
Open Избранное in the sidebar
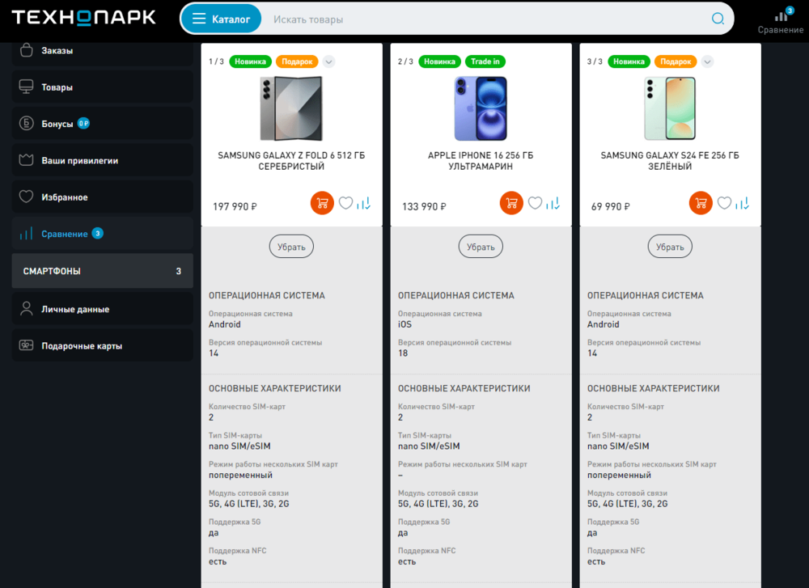coord(102,197)
